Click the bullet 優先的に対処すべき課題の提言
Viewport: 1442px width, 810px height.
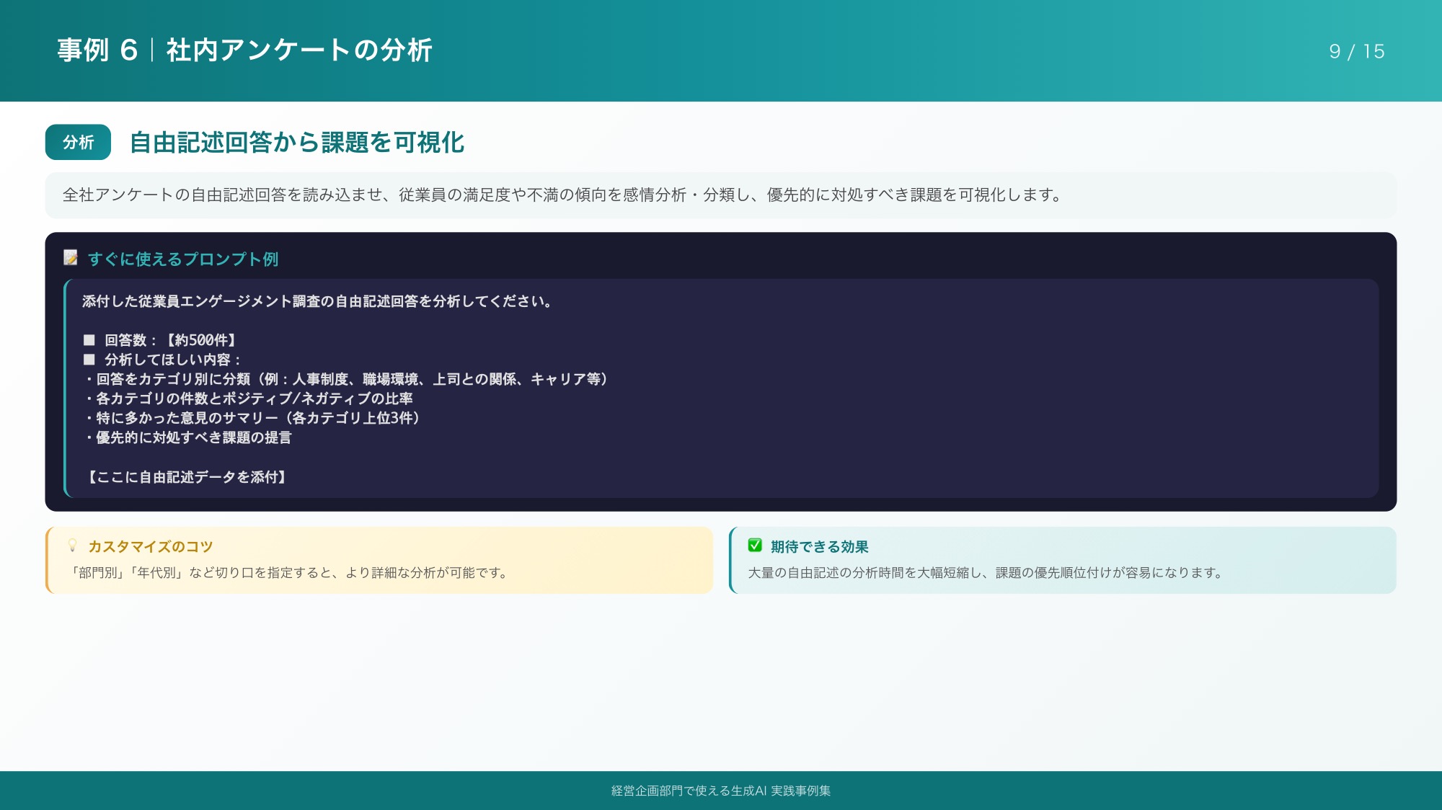pyautogui.click(x=187, y=437)
